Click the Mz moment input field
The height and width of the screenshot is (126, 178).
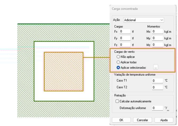[x=157, y=45]
